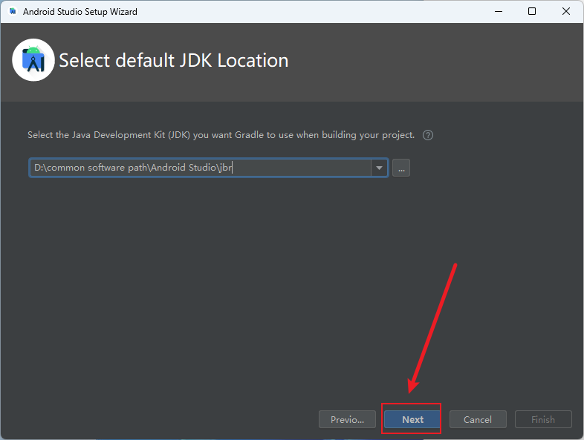Go back with the Previo... button

[347, 419]
